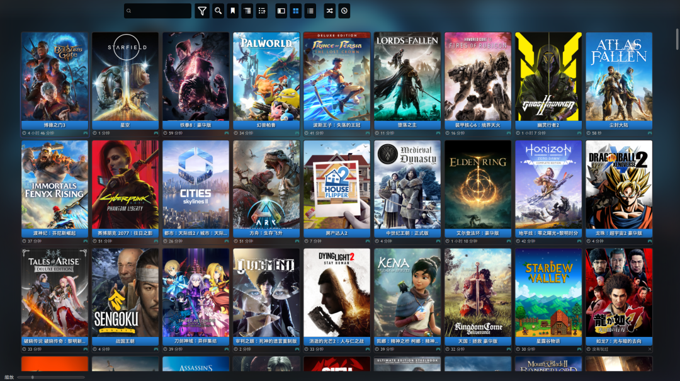The height and width of the screenshot is (381, 680).
Task: Select the Lords of the Fallen cover
Action: point(407,76)
